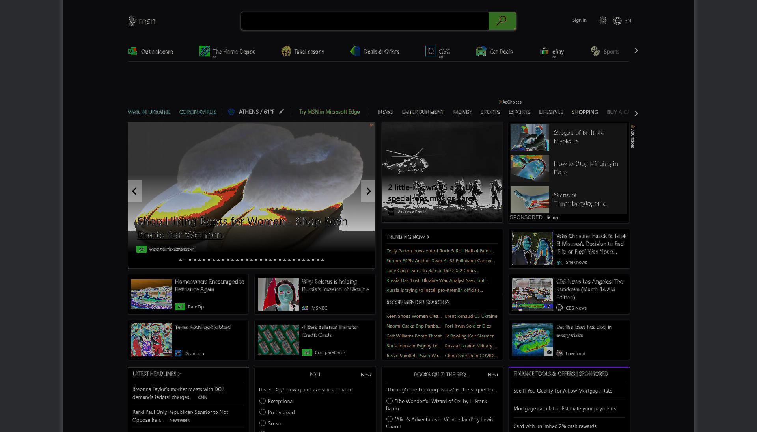Select the last carousel dot
This screenshot has width=757, height=432.
tap(323, 260)
